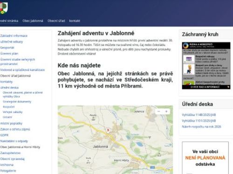The width and height of the screenshot is (233, 174).
Task: Open Obec Jablonná a Horní Hbity link
Action: pyautogui.click(x=20, y=147)
